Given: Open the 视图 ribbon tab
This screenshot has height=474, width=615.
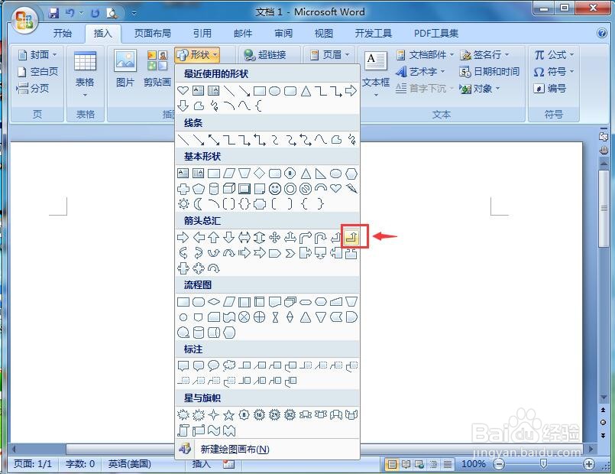Looking at the screenshot, I should point(324,34).
